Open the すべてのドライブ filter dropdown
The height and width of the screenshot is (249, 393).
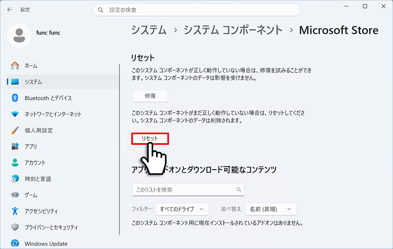182,209
